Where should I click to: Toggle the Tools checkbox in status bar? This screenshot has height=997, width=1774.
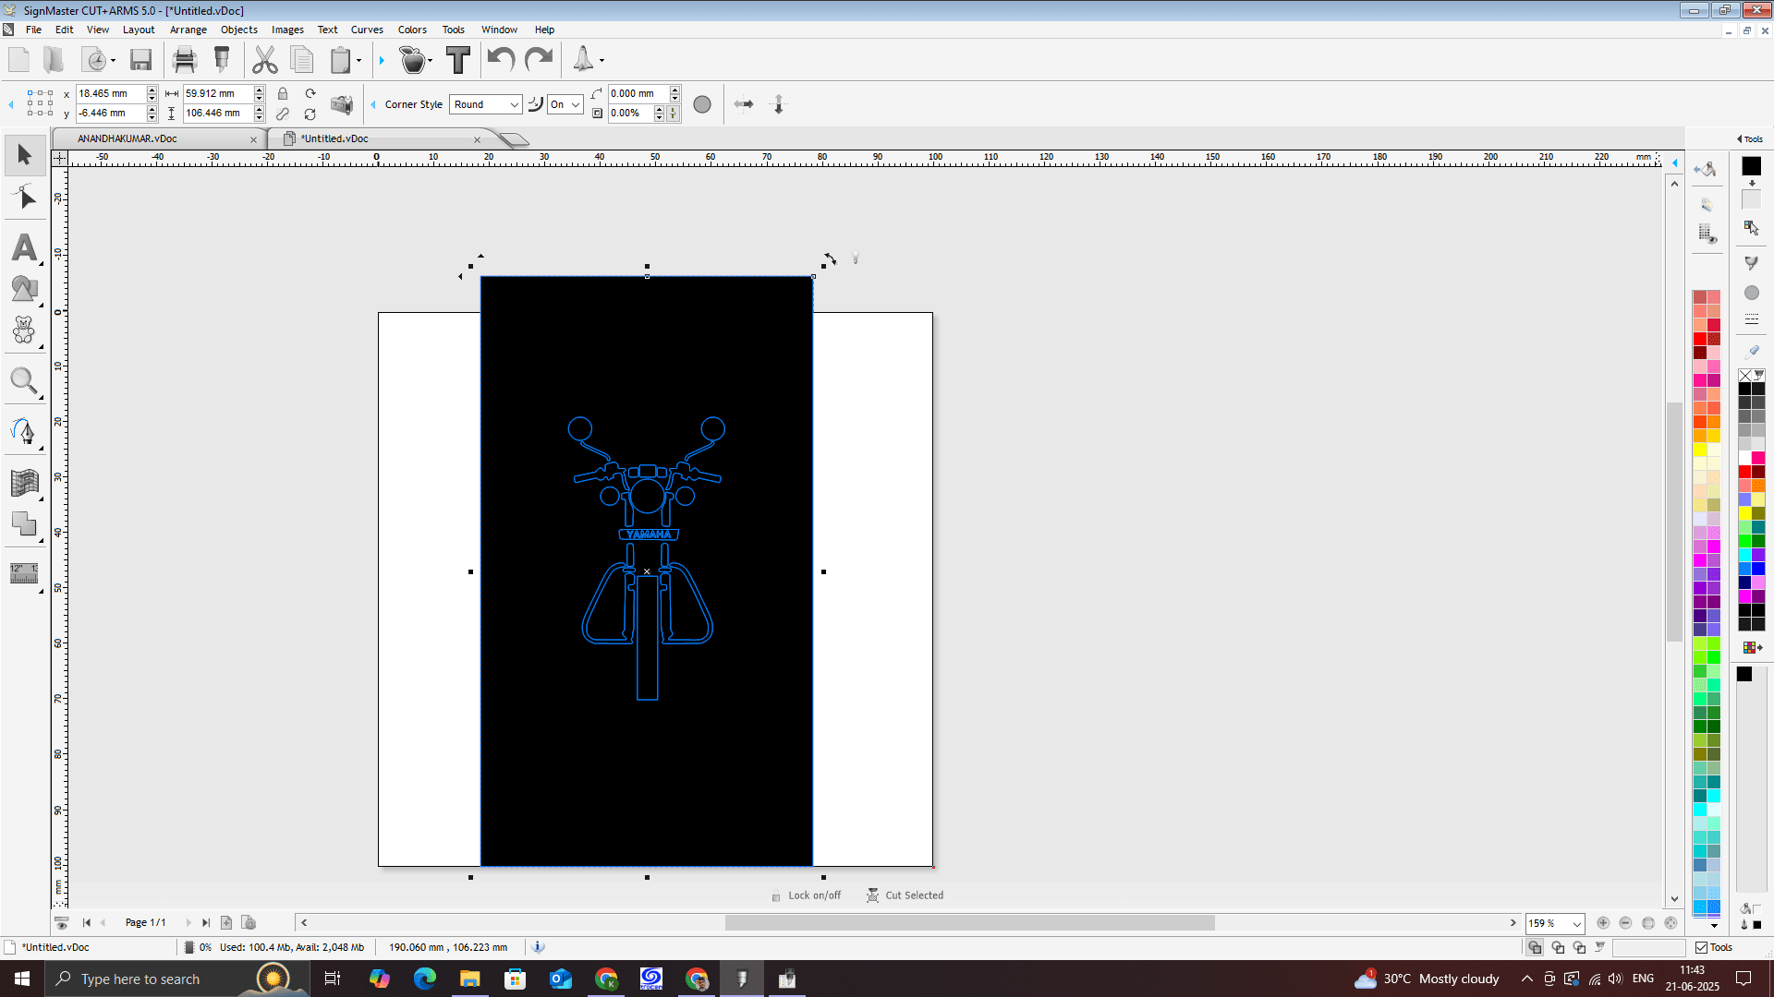[1701, 947]
